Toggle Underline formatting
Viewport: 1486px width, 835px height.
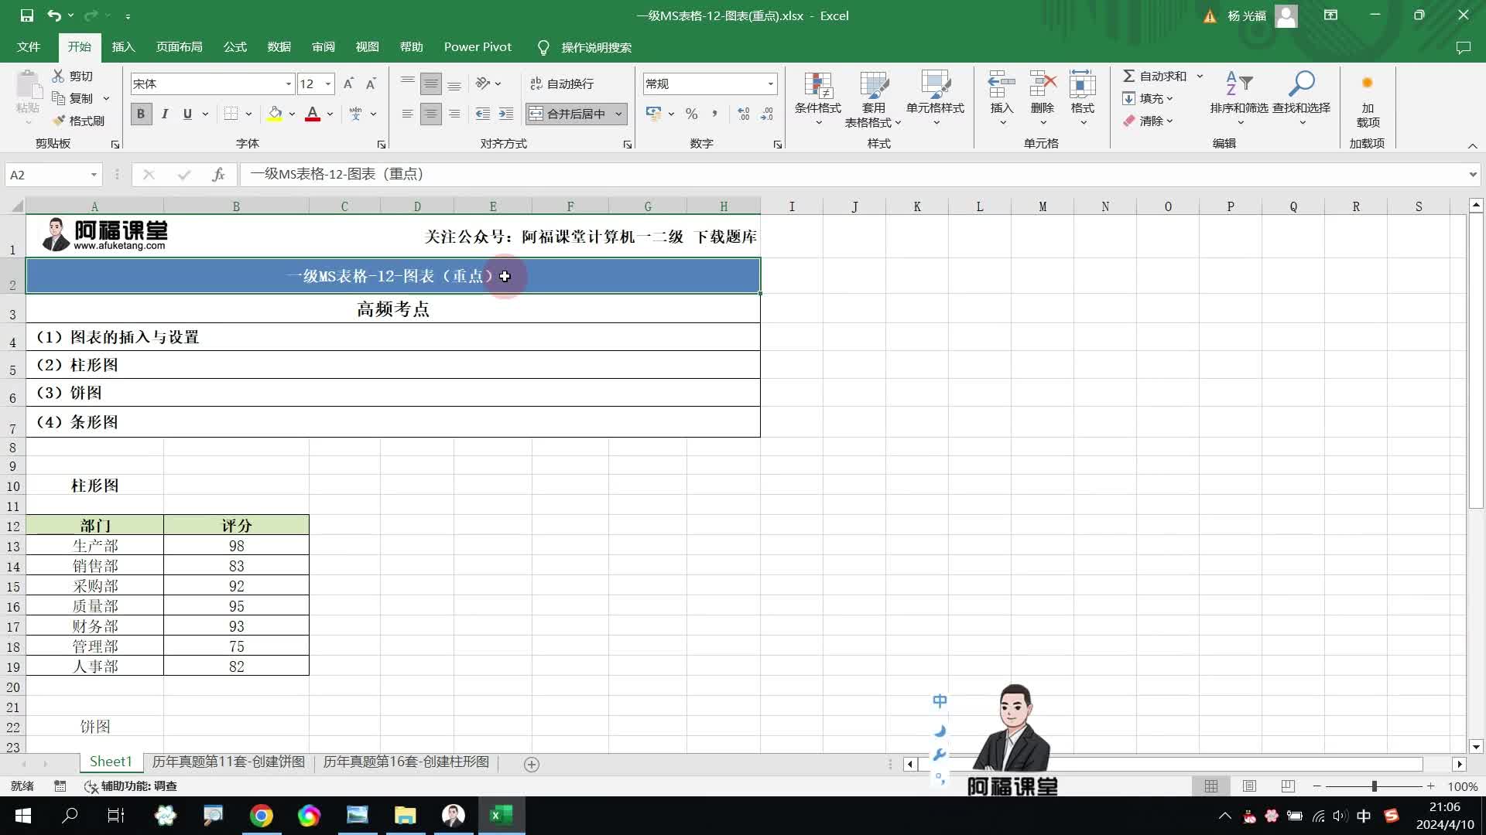pos(187,114)
